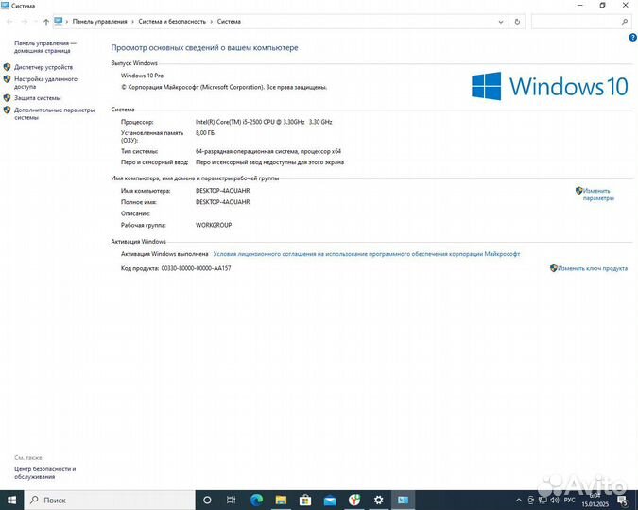This screenshot has height=510, width=638.
Task: Open volume speaker tray icon
Action: (555, 501)
